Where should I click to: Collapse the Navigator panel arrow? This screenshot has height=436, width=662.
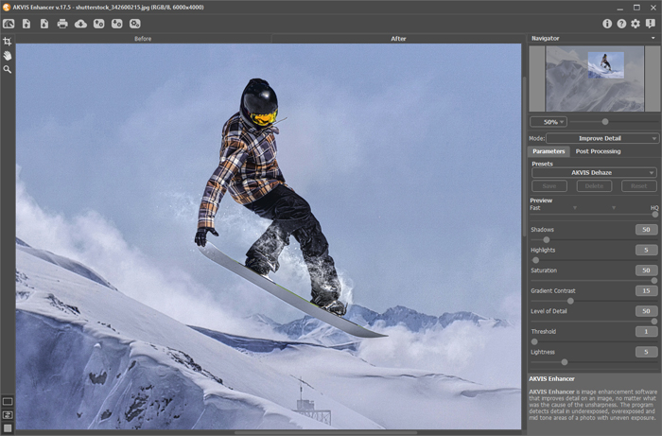tap(653, 38)
